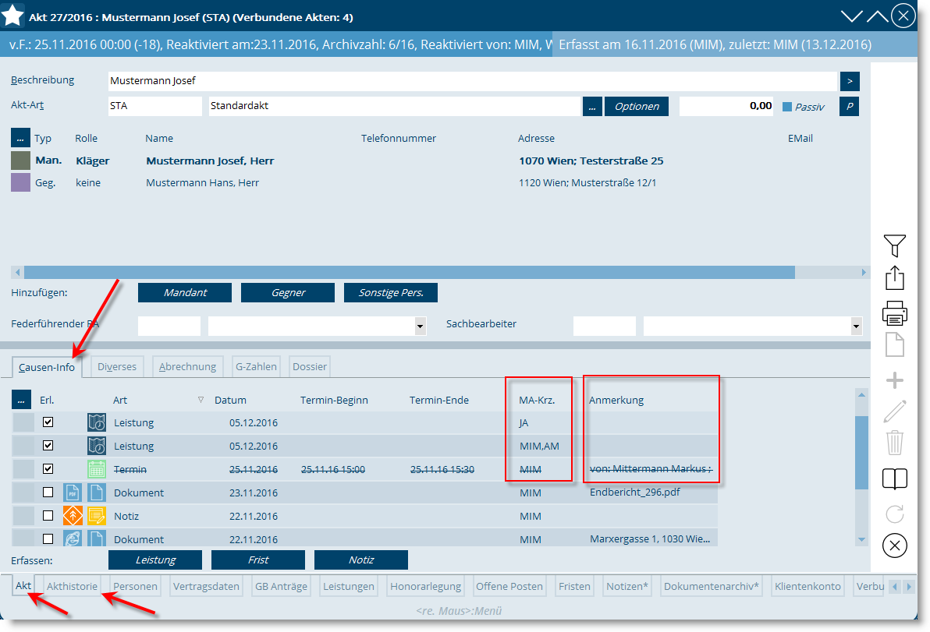Click gray-green color swatch of Mandant row
930x632 pixels.
21,161
